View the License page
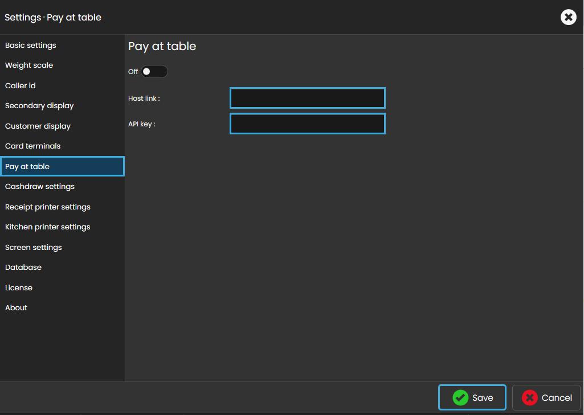This screenshot has height=415, width=584. [x=19, y=288]
